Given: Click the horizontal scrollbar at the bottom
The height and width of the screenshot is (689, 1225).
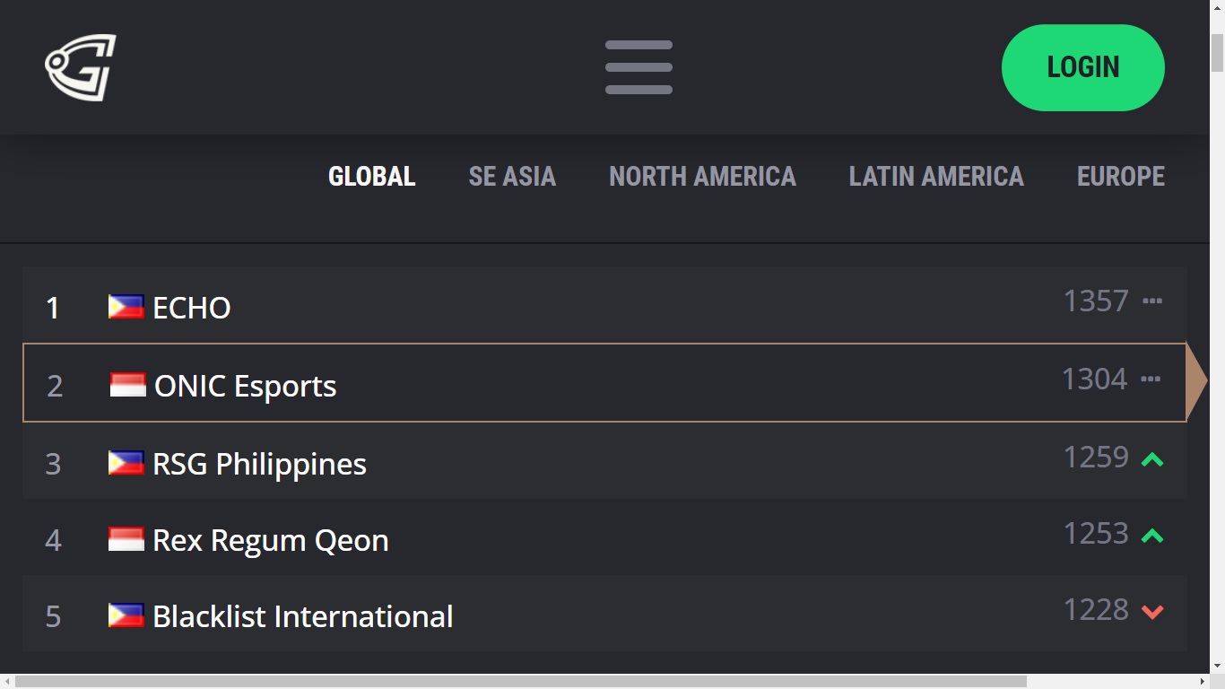Looking at the screenshot, I should point(520,682).
